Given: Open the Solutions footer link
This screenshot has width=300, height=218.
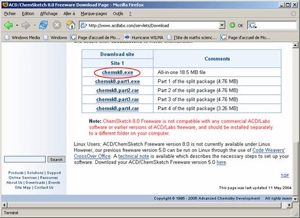Looking at the screenshot, I should point(35,173).
